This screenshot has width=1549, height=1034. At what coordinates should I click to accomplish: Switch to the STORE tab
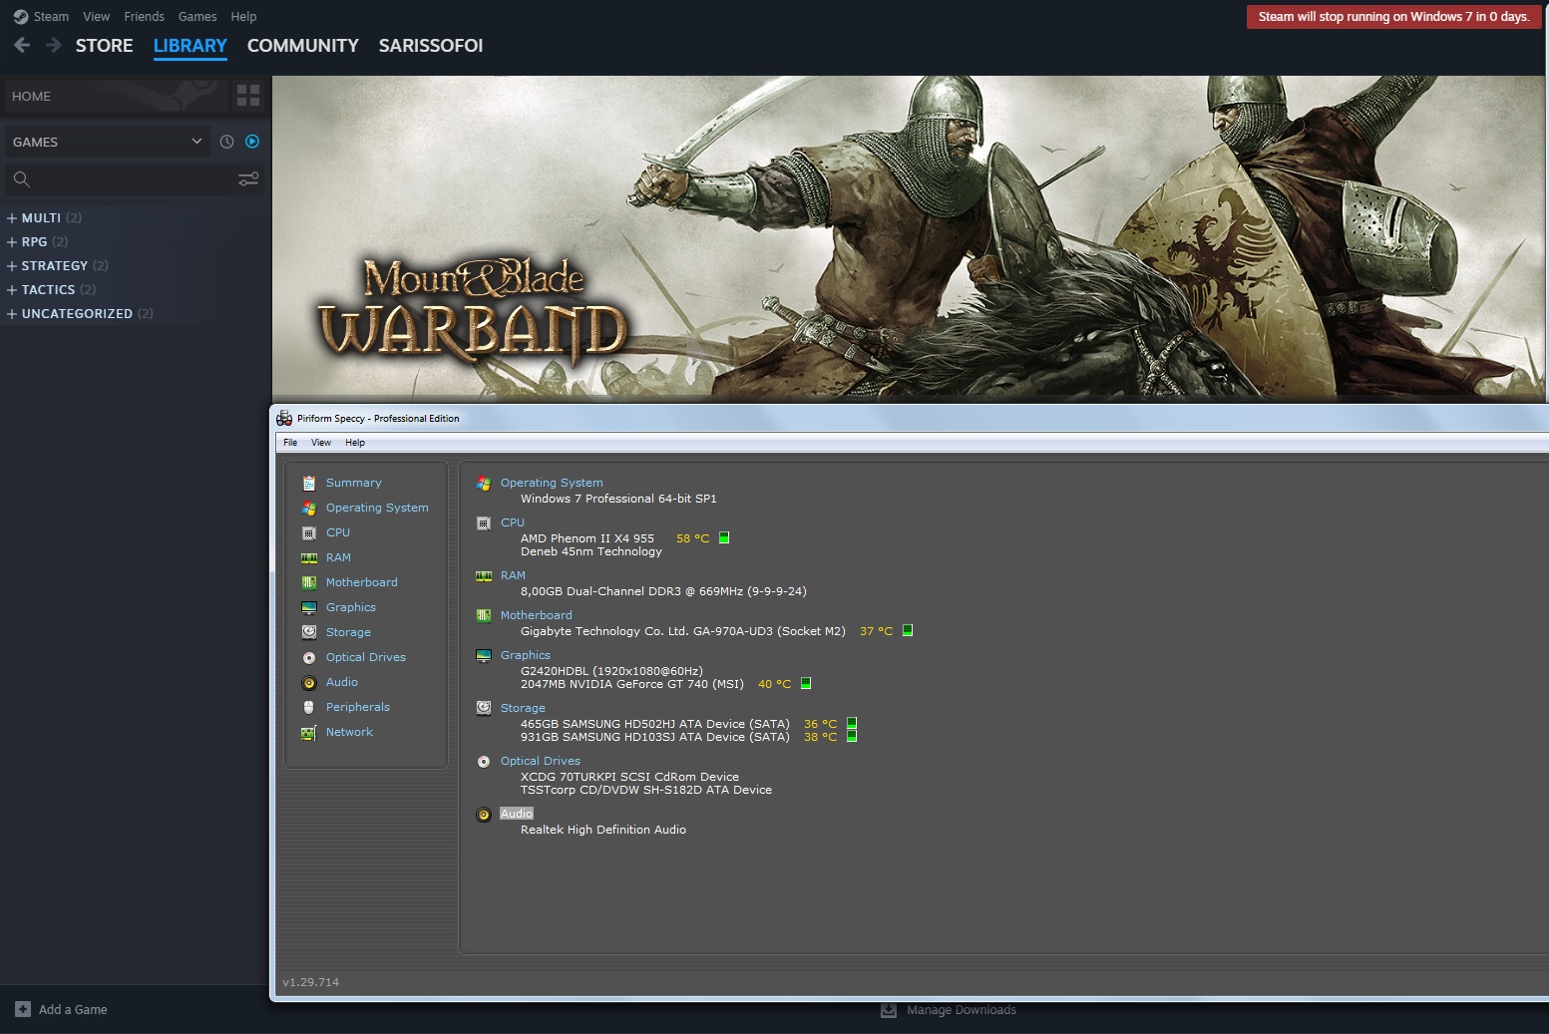click(x=105, y=46)
